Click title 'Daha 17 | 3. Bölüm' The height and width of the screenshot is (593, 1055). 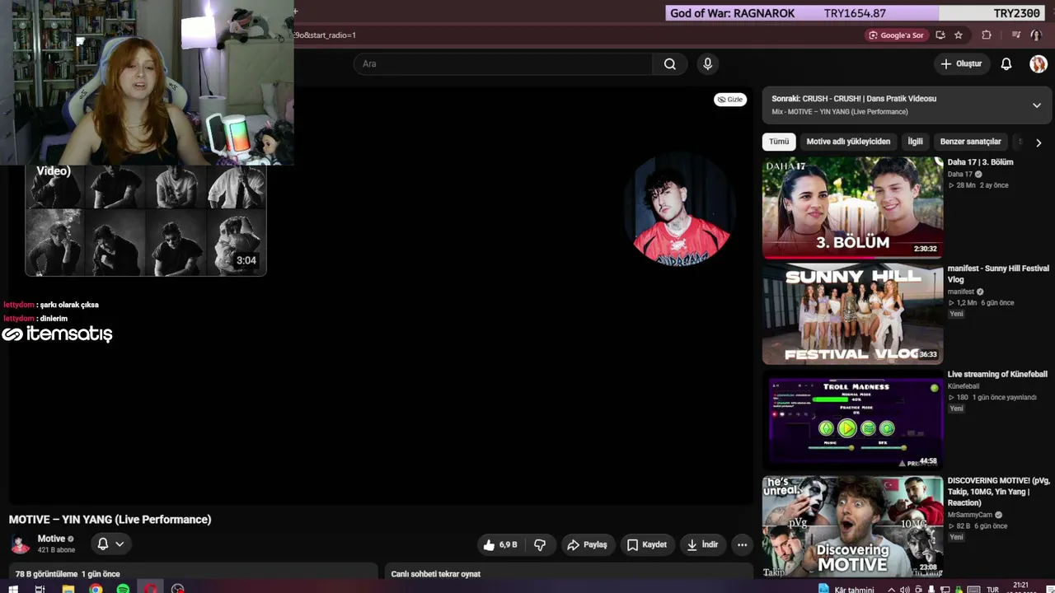pyautogui.click(x=980, y=162)
